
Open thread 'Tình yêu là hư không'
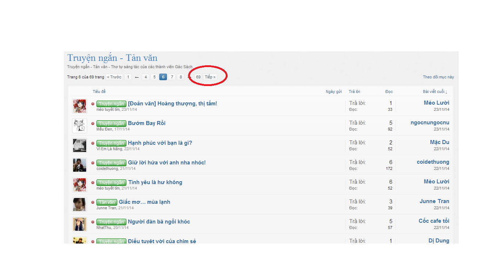pyautogui.click(x=155, y=182)
